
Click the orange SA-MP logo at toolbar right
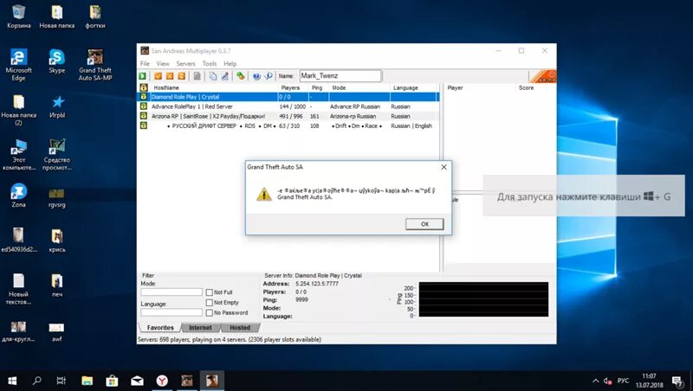(x=543, y=76)
